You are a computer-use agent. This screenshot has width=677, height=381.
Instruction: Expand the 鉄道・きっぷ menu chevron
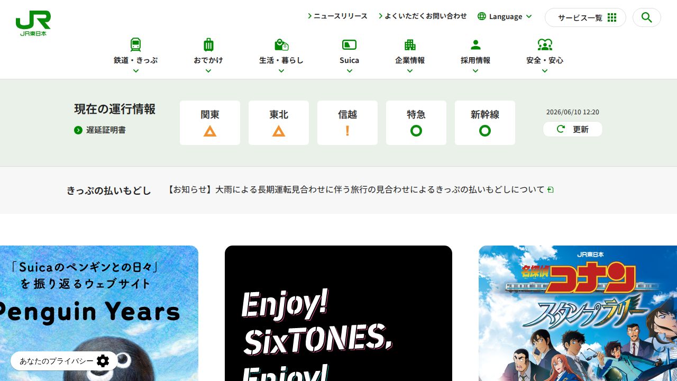tap(136, 71)
